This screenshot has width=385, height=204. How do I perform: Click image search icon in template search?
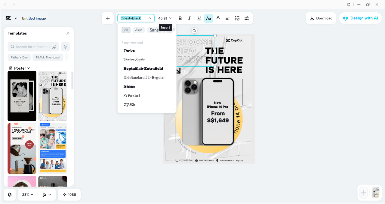(54, 47)
